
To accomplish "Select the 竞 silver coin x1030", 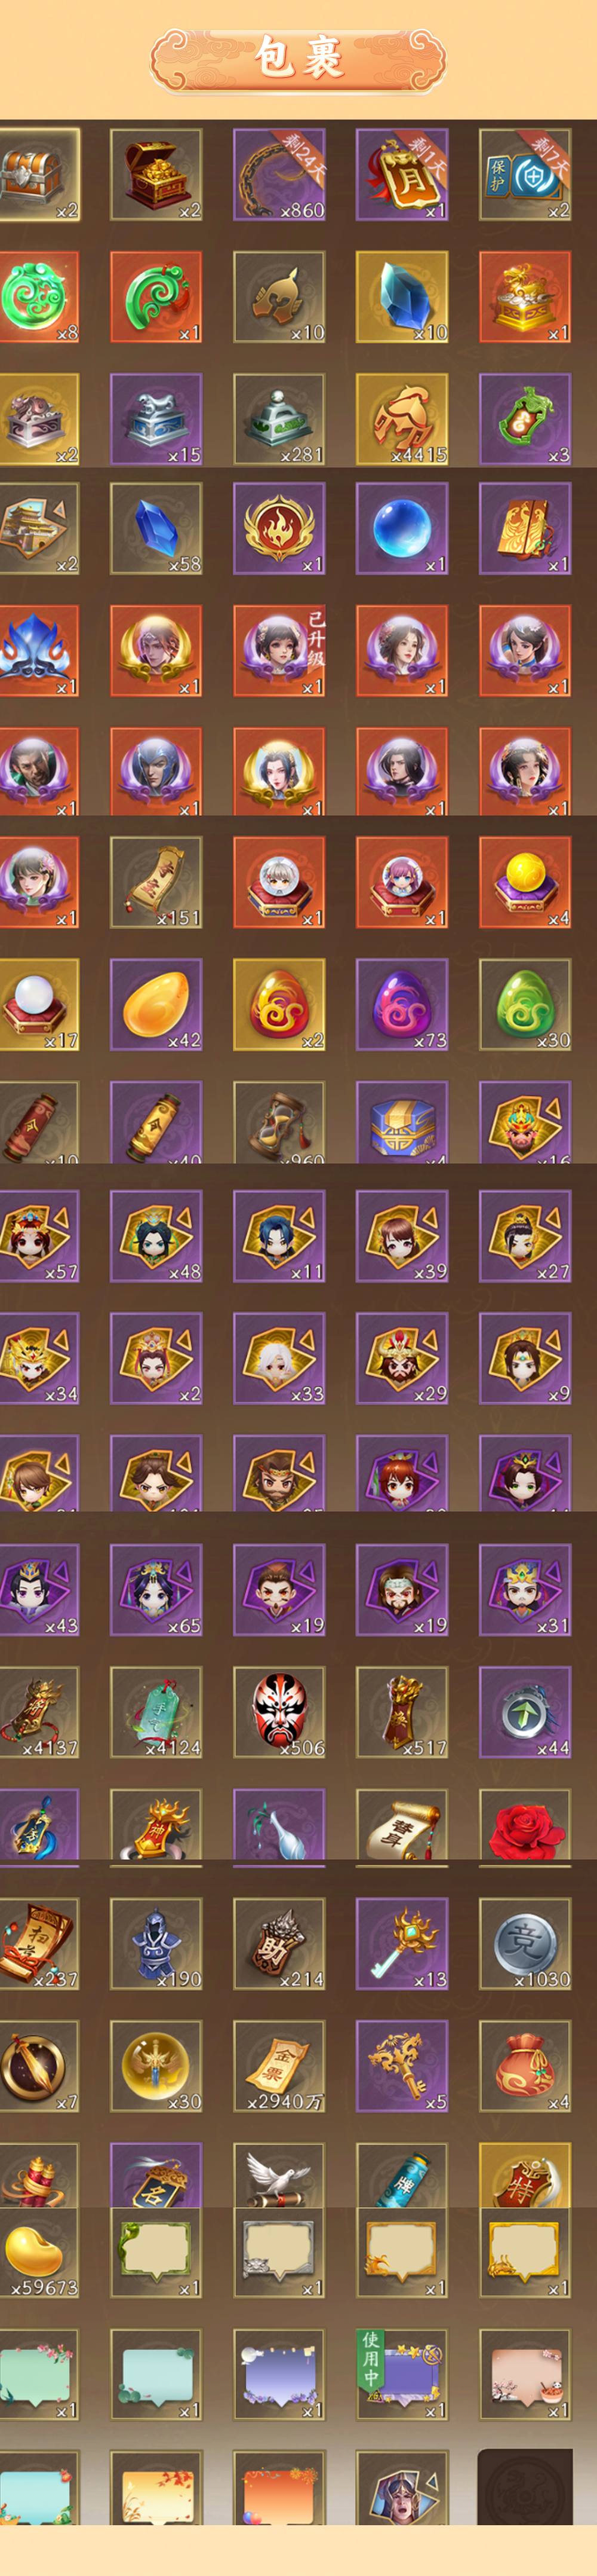I will (x=524, y=1943).
